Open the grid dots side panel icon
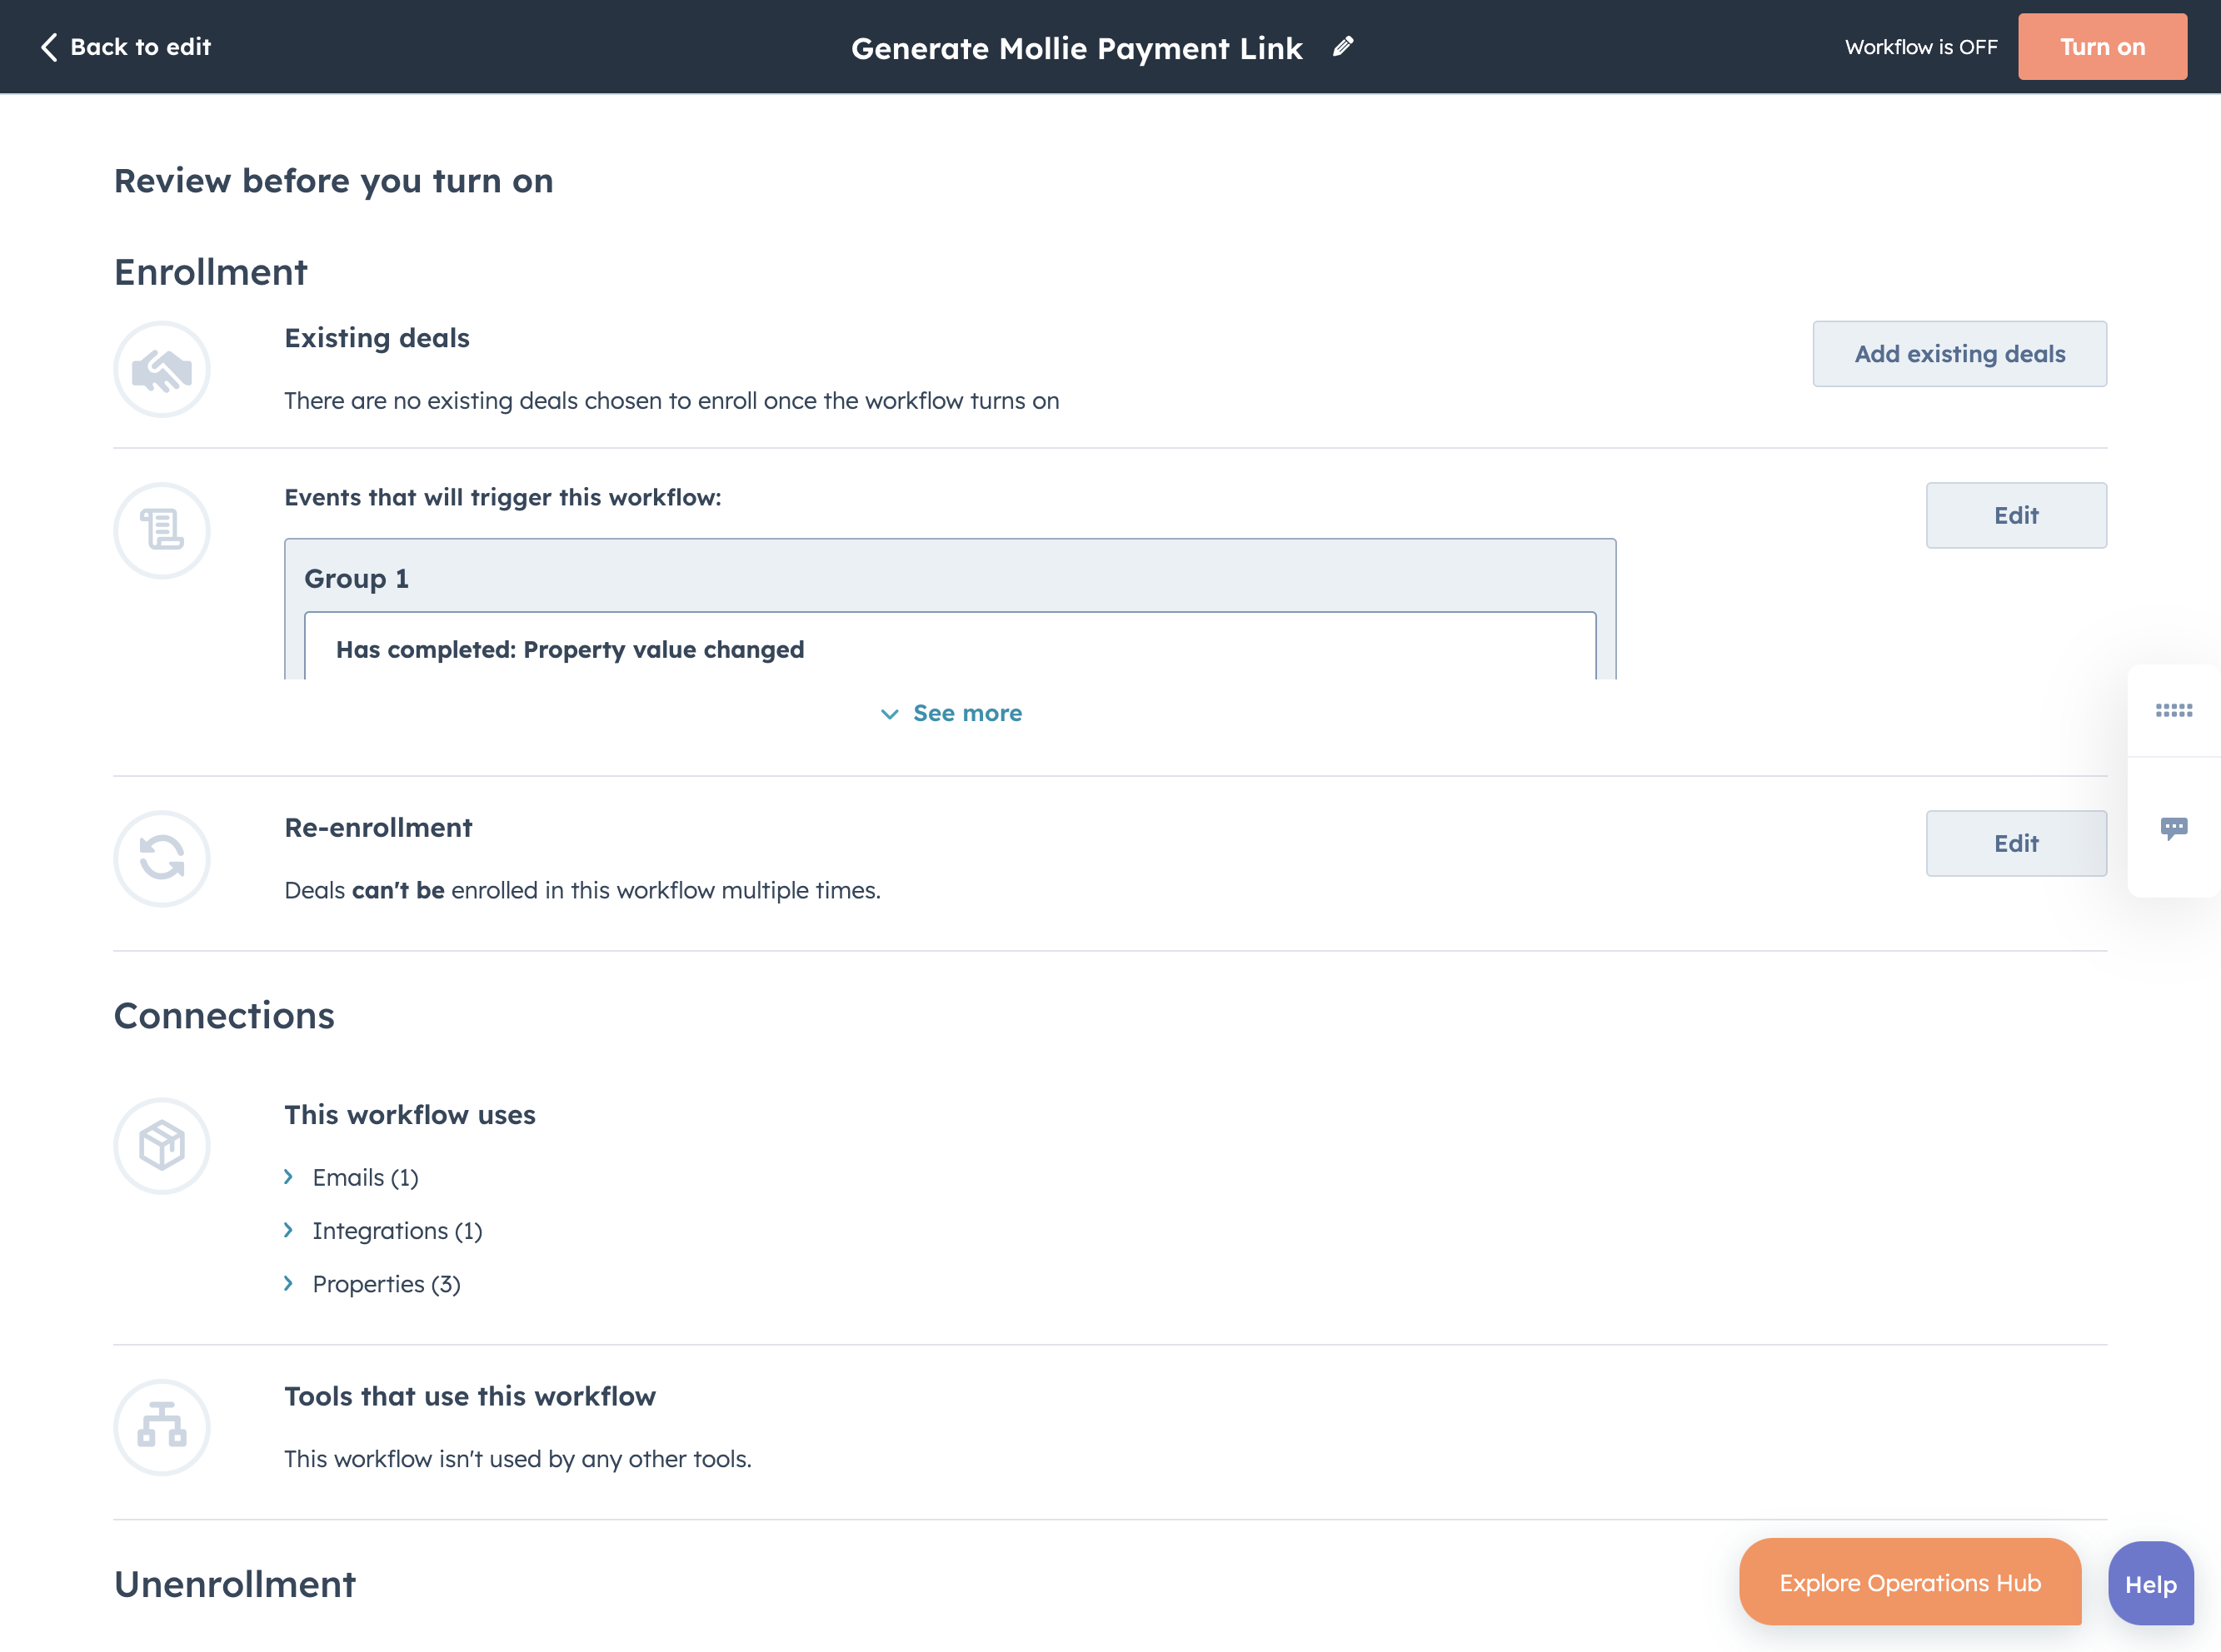This screenshot has height=1652, width=2221. point(2173,710)
